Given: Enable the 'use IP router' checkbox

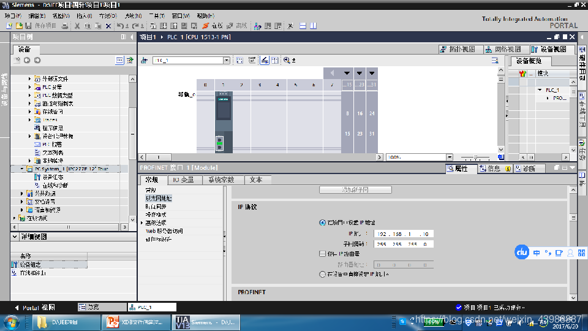Looking at the screenshot, I should 322,254.
